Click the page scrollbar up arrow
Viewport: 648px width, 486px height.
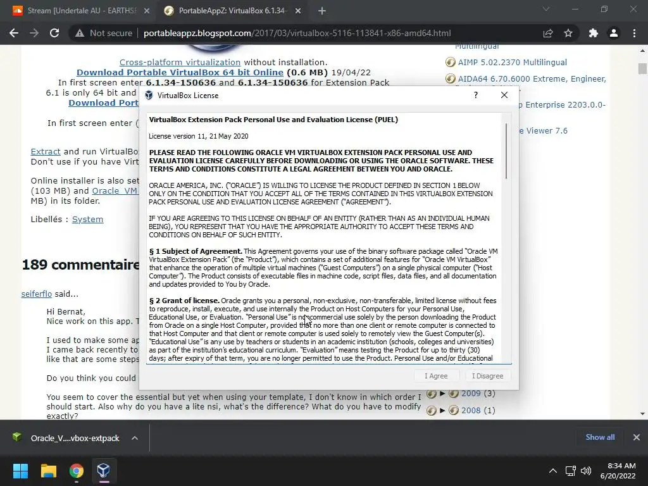point(642,51)
